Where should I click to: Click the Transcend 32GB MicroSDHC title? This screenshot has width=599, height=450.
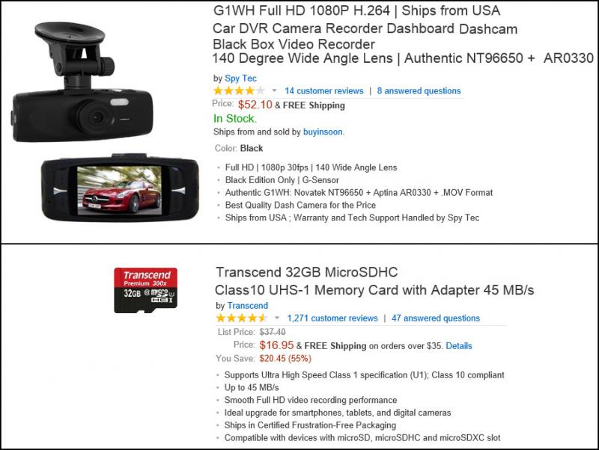374,281
